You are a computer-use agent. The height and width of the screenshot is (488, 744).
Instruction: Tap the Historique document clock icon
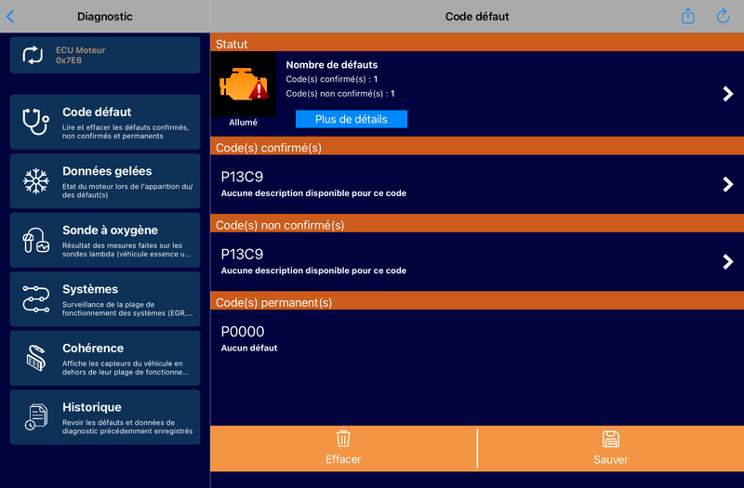pyautogui.click(x=36, y=417)
